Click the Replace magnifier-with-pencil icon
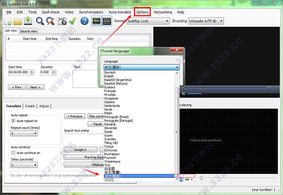Image resolution: width=283 pixels, height=195 pixels. pyautogui.click(x=50, y=21)
